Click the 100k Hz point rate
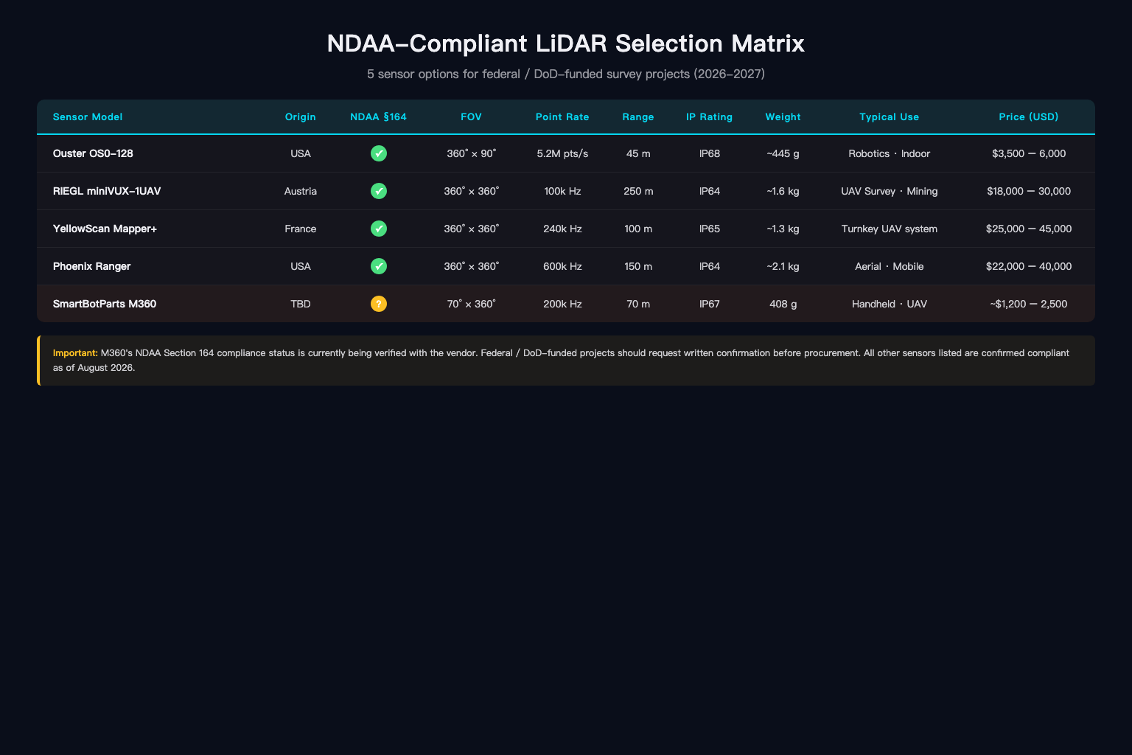The height and width of the screenshot is (755, 1132). point(562,191)
